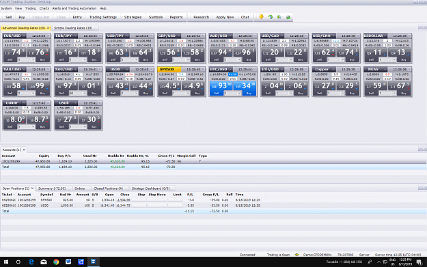
Task: Close the GBP/USD rate tile
Action: coord(203,36)
